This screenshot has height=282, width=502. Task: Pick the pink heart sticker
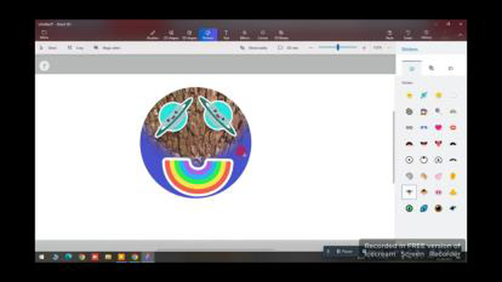pyautogui.click(x=438, y=128)
